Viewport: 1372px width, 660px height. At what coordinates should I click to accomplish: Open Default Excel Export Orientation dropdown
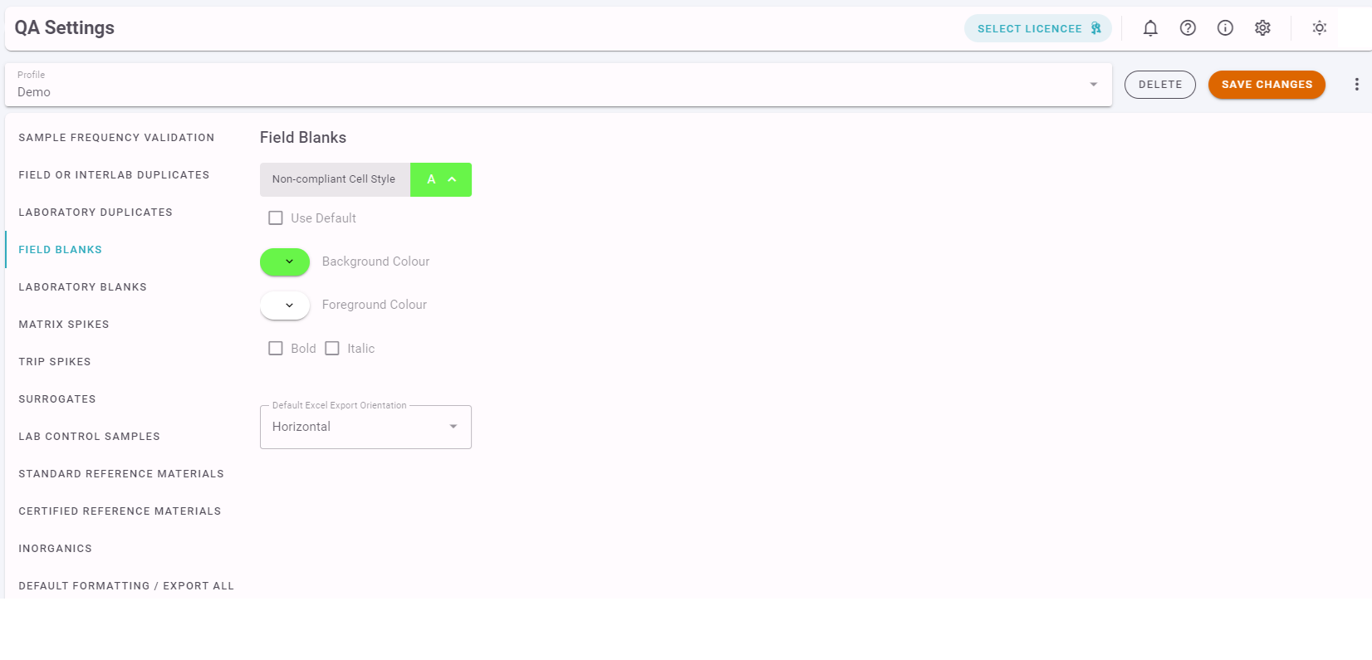365,427
